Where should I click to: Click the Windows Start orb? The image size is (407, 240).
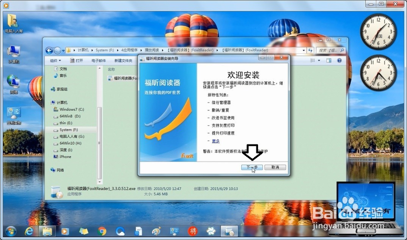[x=11, y=231]
